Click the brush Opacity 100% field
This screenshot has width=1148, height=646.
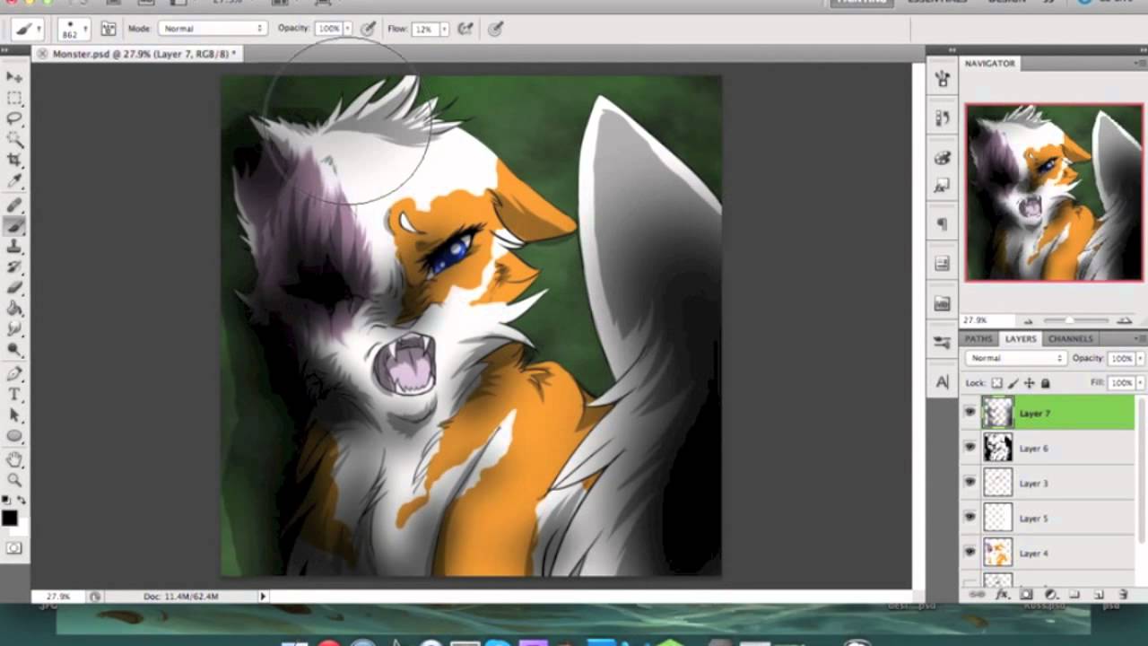(328, 29)
